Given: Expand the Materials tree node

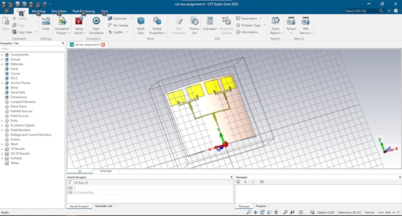Looking at the screenshot, I should (2, 64).
